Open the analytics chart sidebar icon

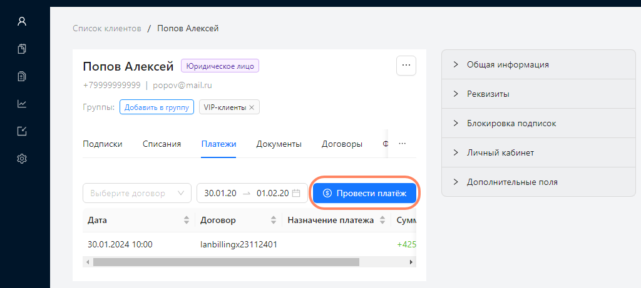(22, 104)
